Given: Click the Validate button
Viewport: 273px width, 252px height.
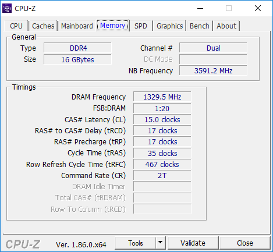Looking at the screenshot, I should click(x=193, y=243).
